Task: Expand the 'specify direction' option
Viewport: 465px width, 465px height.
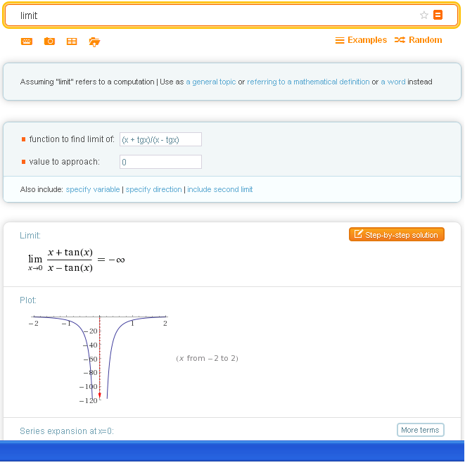Action: [x=153, y=189]
